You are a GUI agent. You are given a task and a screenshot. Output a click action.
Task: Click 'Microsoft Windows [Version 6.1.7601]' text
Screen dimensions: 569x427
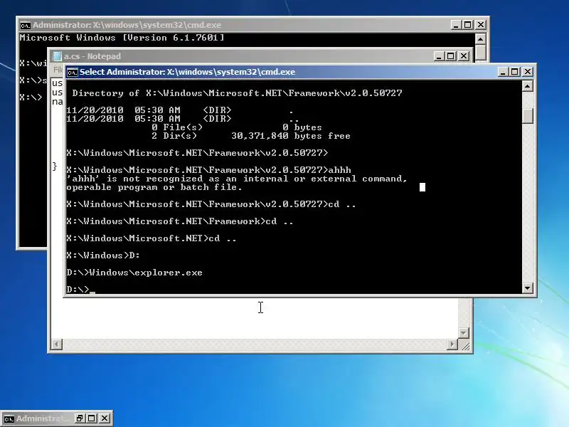122,38
